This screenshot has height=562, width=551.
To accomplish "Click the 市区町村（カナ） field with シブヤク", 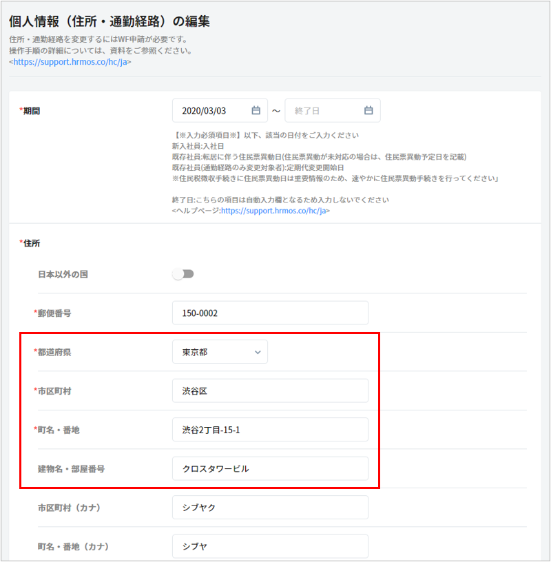I will coord(270,508).
